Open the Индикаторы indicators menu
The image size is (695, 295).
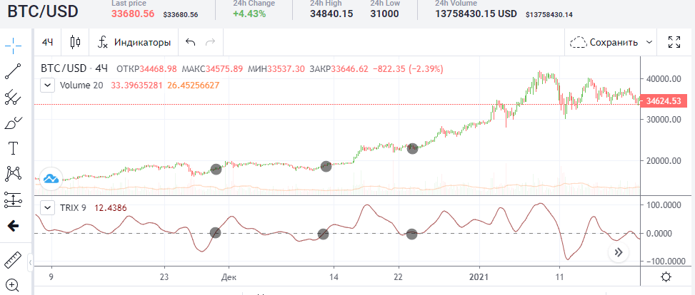[x=134, y=42]
